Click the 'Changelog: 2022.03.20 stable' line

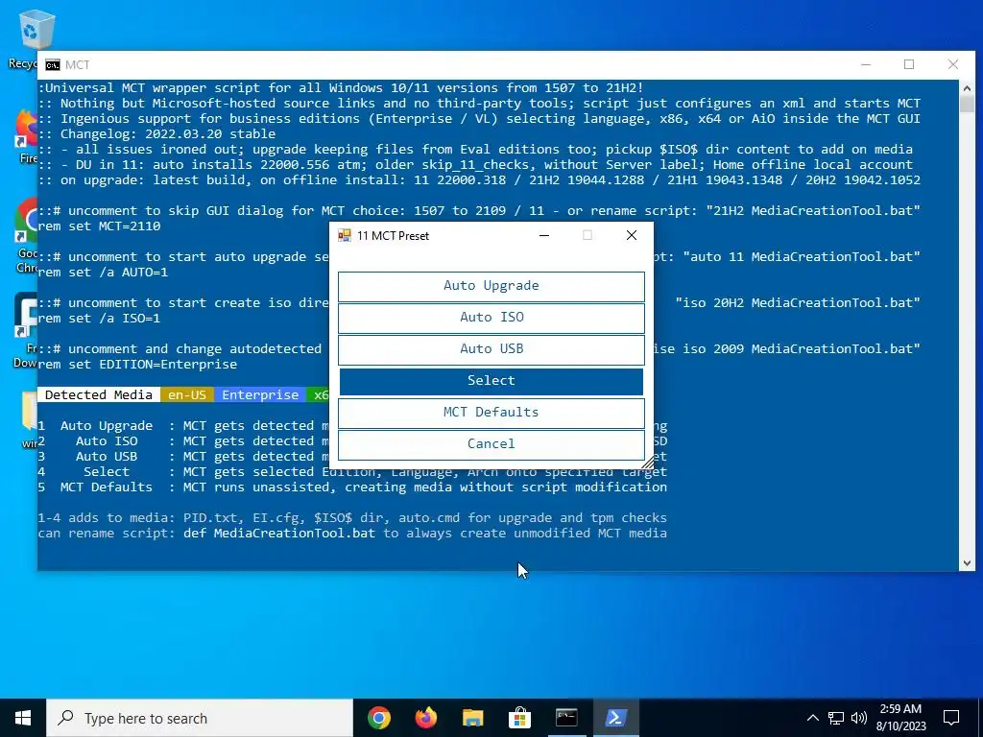click(156, 134)
